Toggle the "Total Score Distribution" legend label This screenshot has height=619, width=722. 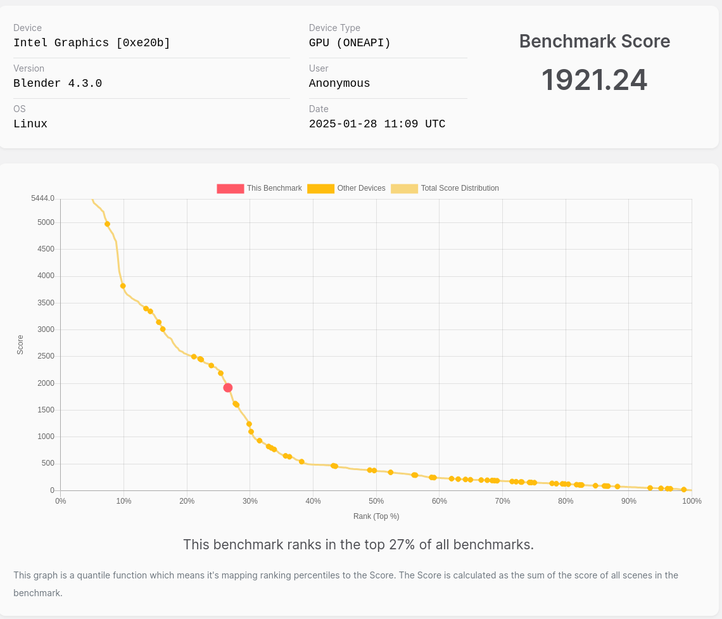pyautogui.click(x=460, y=188)
